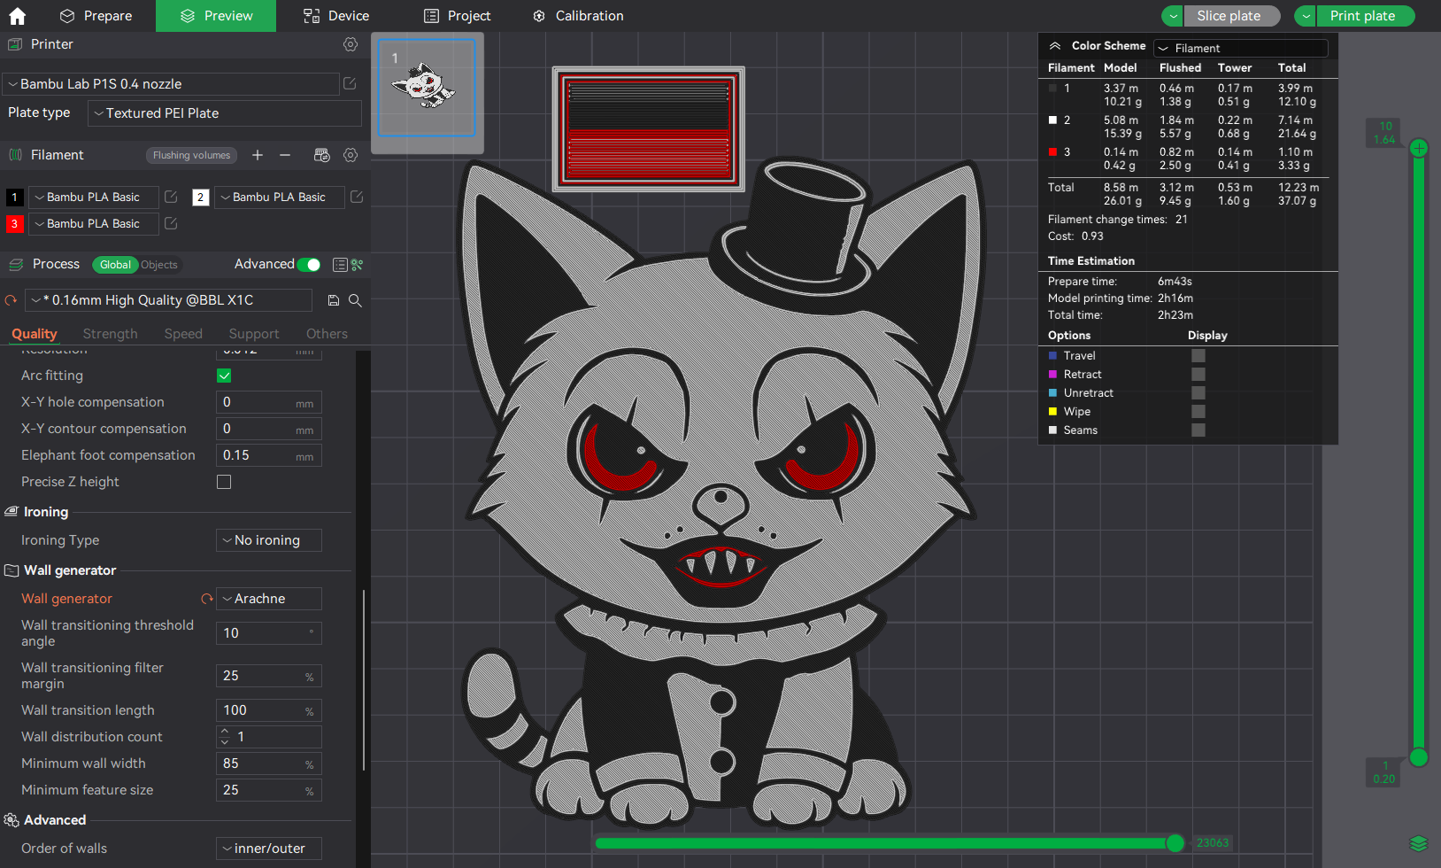Show Wipe moves
1441x868 pixels.
[1198, 411]
